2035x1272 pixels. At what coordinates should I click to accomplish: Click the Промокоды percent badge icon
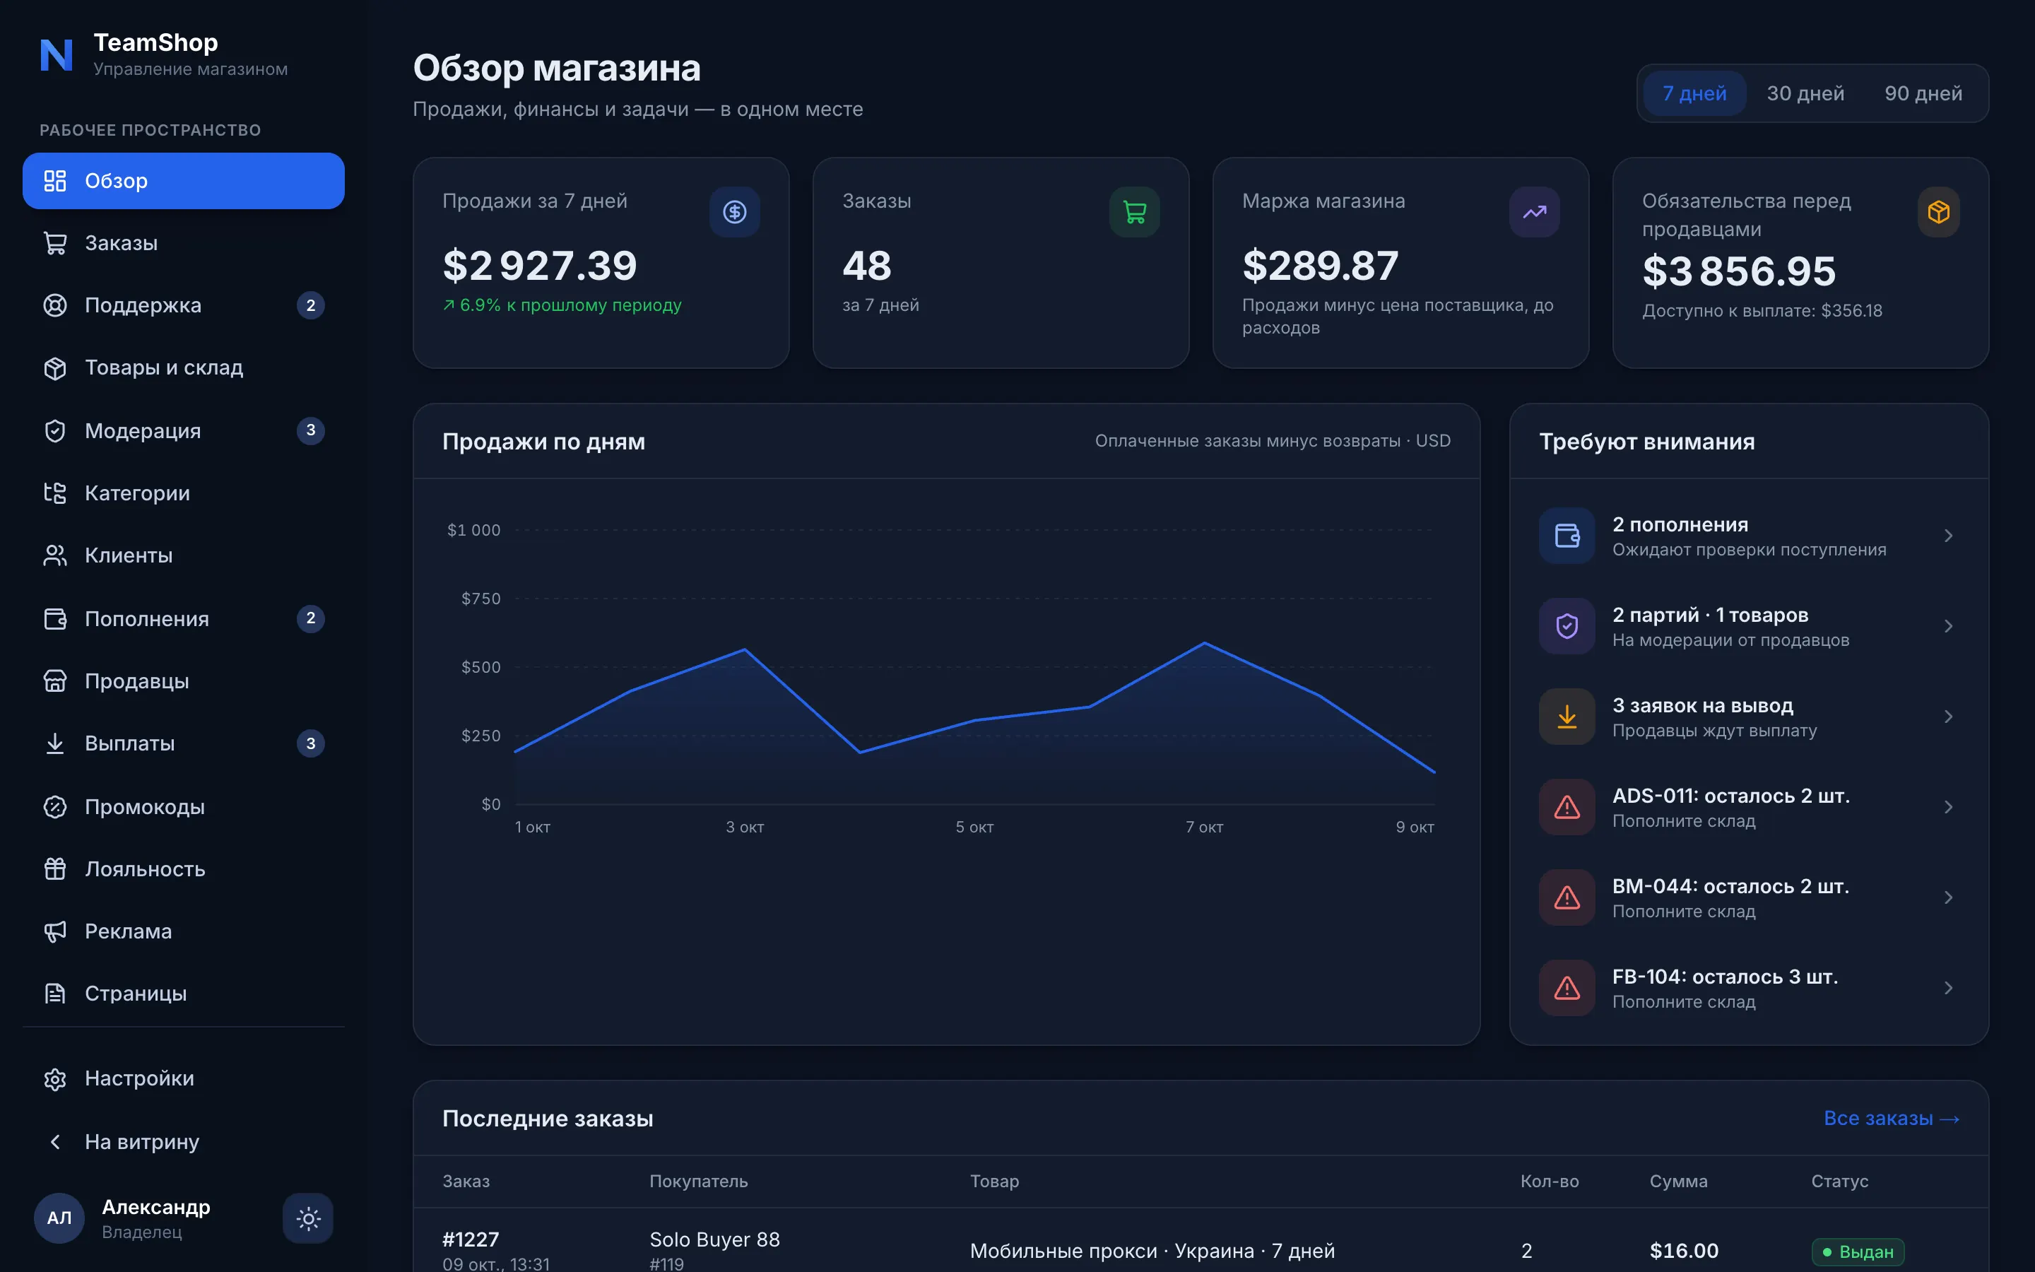pyautogui.click(x=54, y=807)
